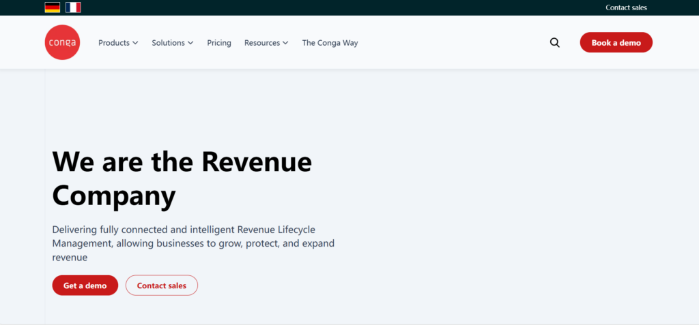Switch to the French language flag
The height and width of the screenshot is (325, 699).
(73, 7)
